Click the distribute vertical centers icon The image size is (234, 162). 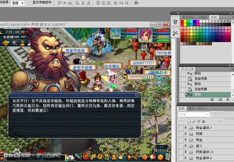(103, 3)
